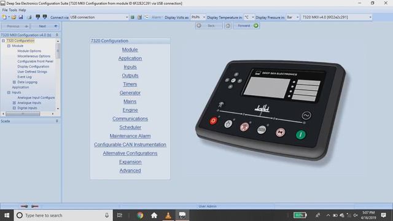393x221 pixels.
Task: Collapse the Module tree node
Action: [9, 46]
